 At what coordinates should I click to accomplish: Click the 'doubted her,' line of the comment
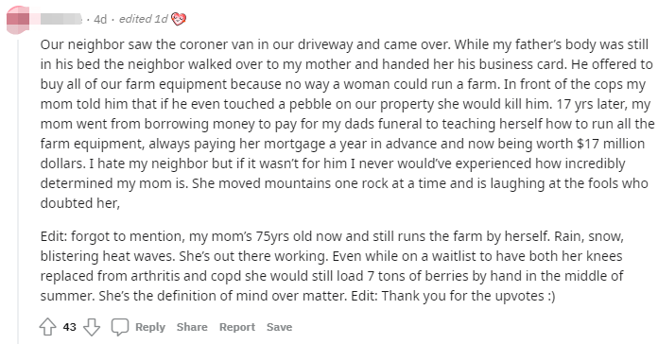click(80, 203)
